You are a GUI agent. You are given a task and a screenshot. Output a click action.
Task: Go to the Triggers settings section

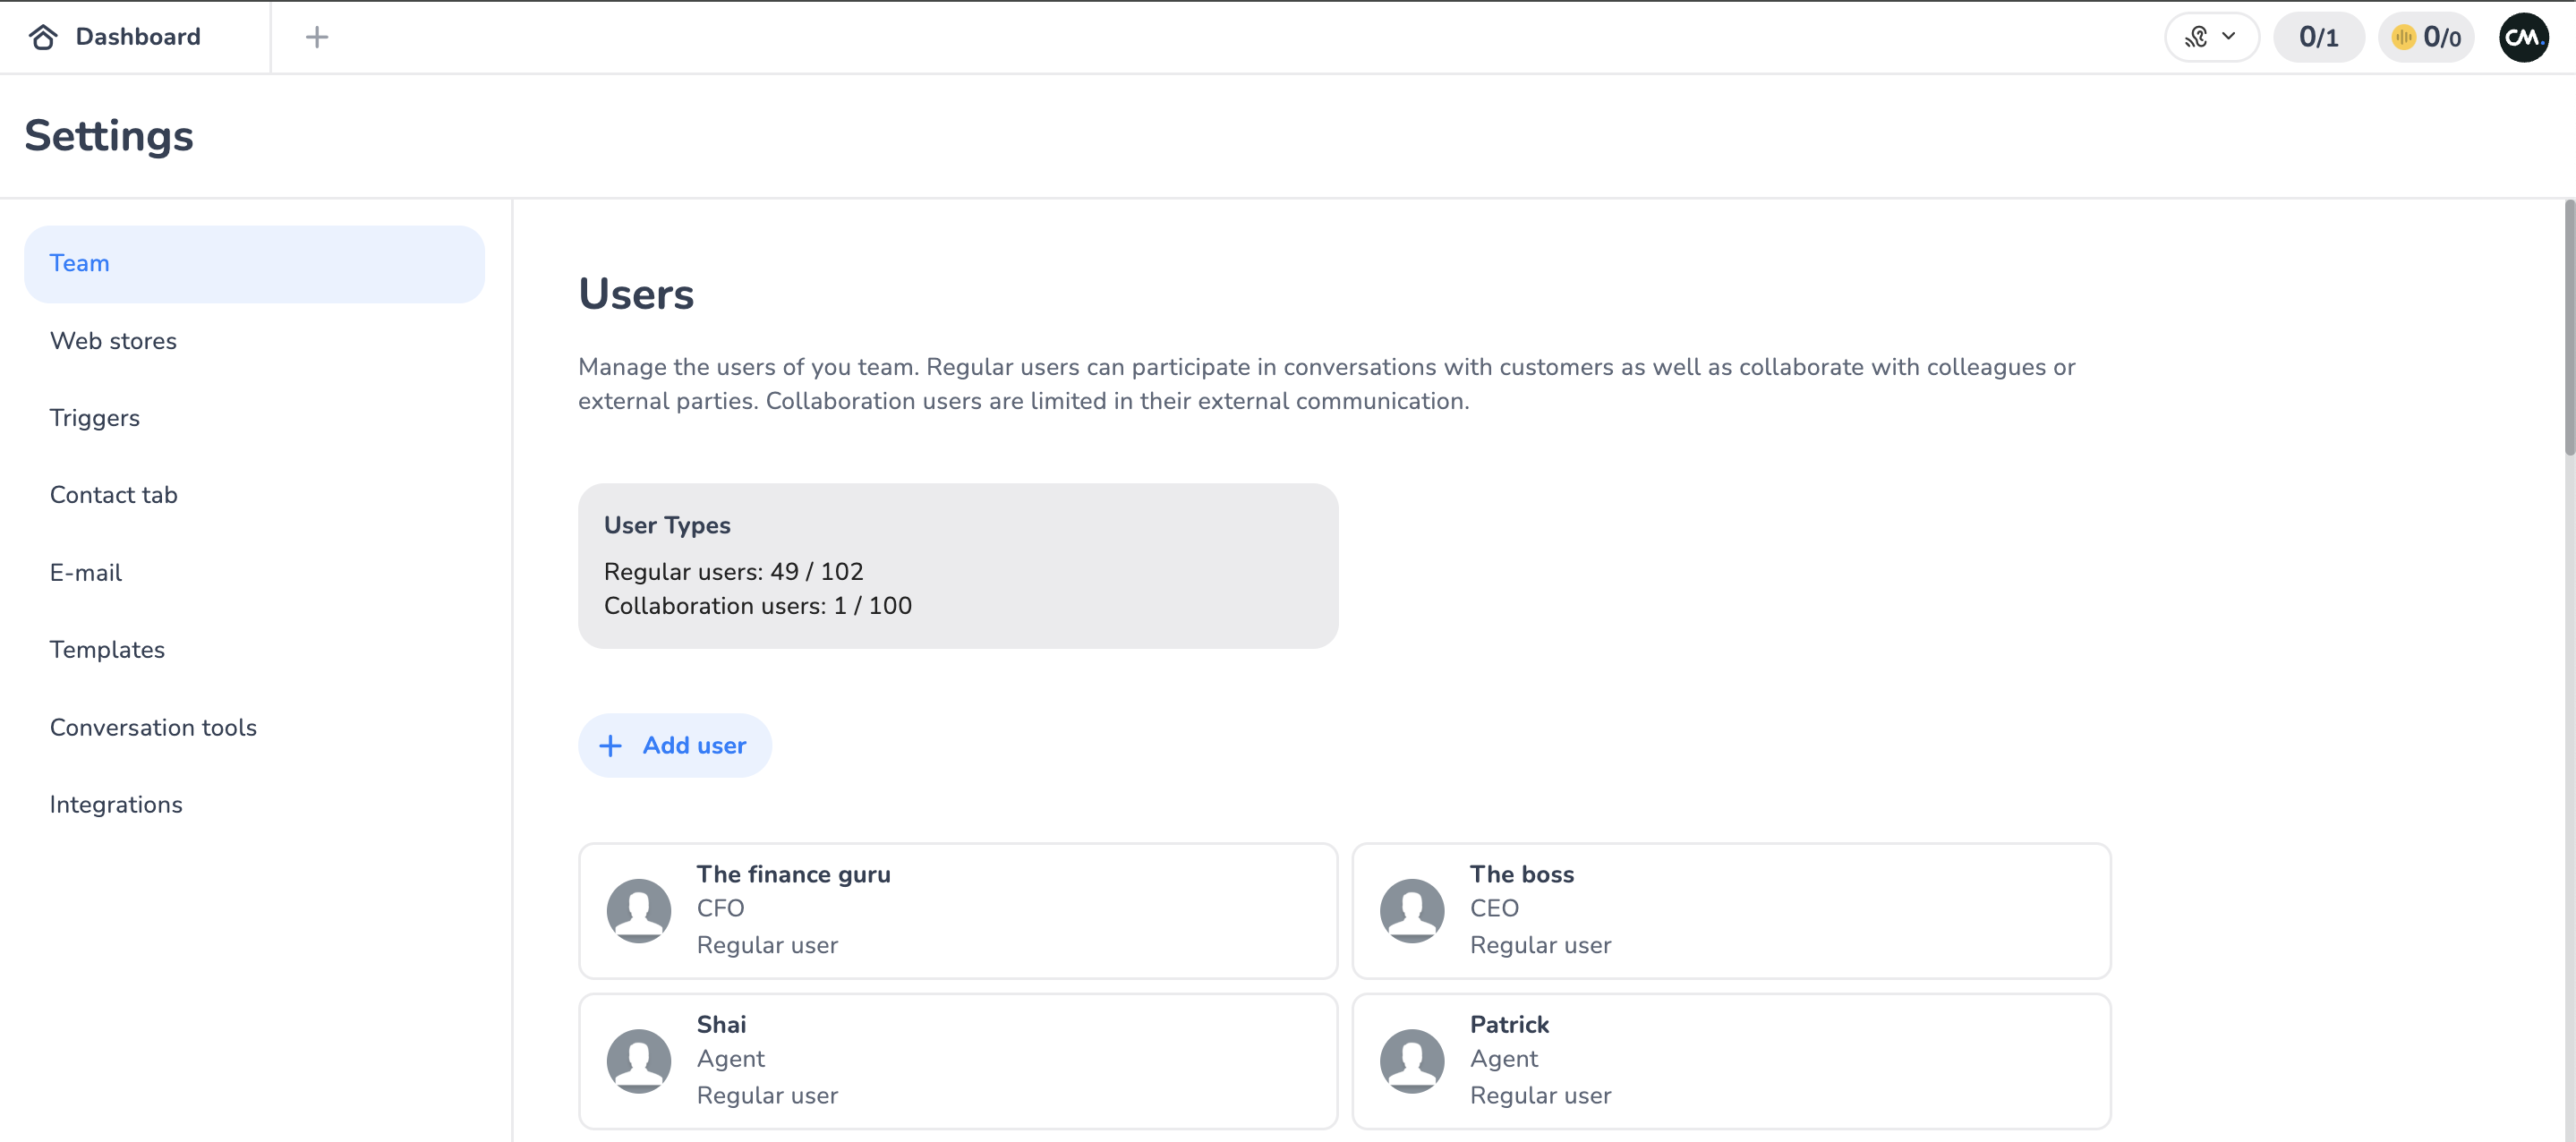tap(95, 418)
